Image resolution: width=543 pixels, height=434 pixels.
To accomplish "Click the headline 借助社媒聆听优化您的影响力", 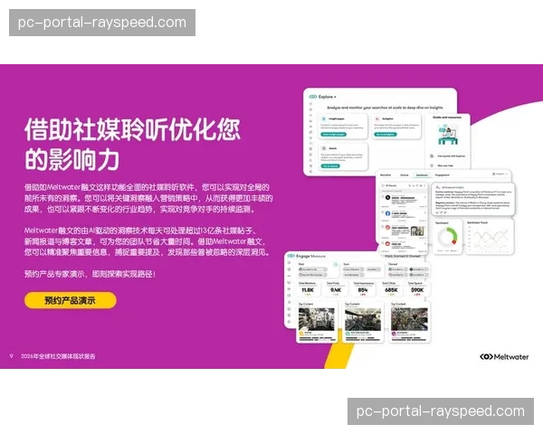I will pos(132,145).
